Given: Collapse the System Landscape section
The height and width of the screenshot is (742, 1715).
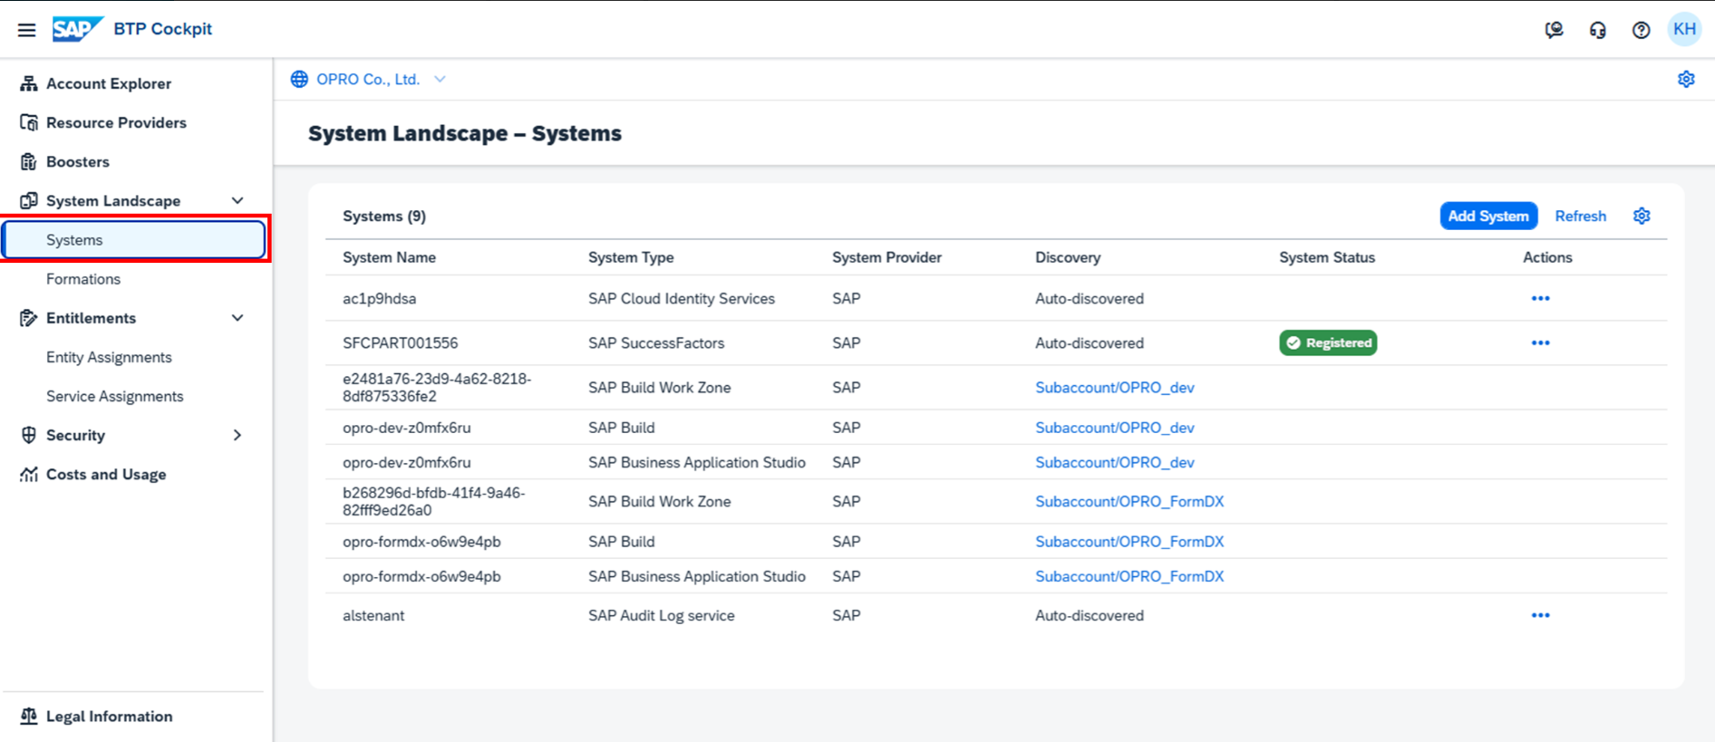Looking at the screenshot, I should click(237, 200).
